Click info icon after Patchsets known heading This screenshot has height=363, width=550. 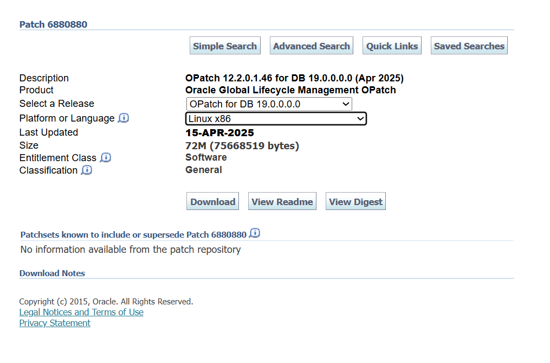pos(255,233)
